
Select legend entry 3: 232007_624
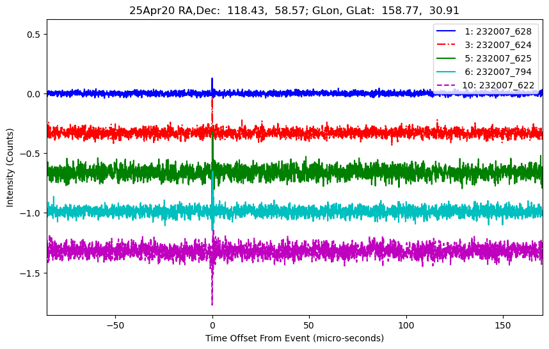pos(498,45)
